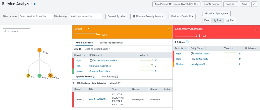Select the vxlan1 node in the tree

coord(50,76)
